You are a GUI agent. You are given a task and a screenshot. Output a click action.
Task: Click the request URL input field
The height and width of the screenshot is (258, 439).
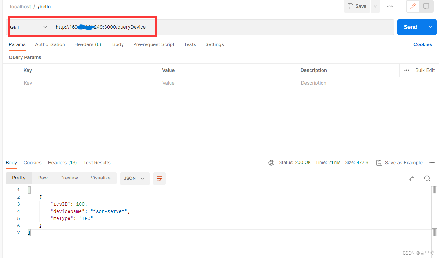(223, 27)
